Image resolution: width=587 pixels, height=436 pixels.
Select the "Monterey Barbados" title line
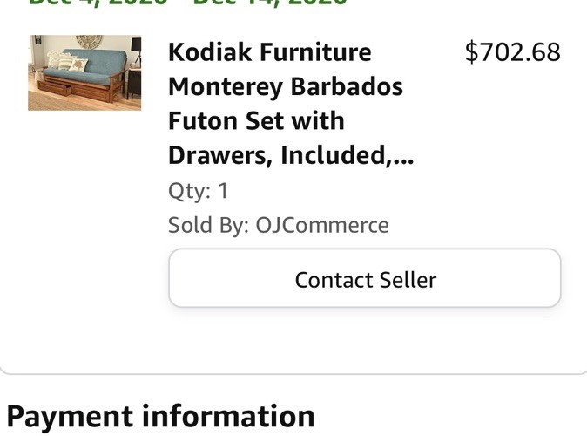[285, 87]
